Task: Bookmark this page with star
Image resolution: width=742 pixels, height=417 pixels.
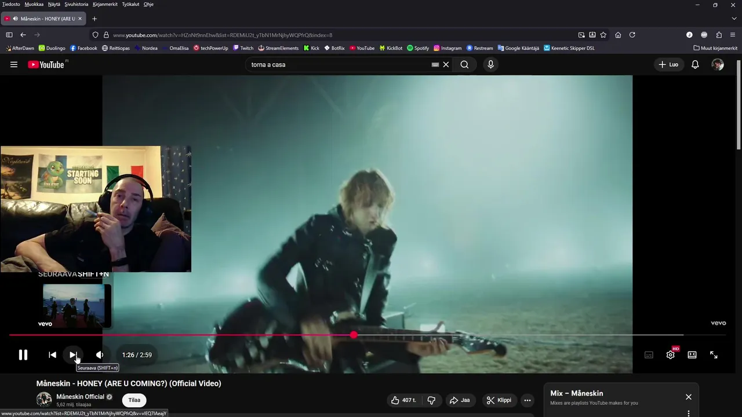Action: [603, 35]
